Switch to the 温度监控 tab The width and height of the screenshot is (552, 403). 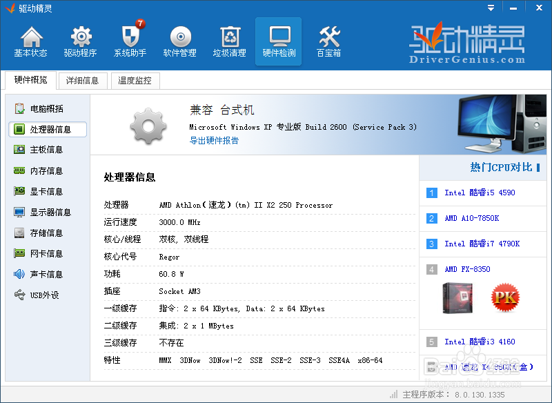135,81
